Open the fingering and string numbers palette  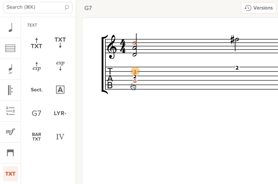tap(10, 111)
